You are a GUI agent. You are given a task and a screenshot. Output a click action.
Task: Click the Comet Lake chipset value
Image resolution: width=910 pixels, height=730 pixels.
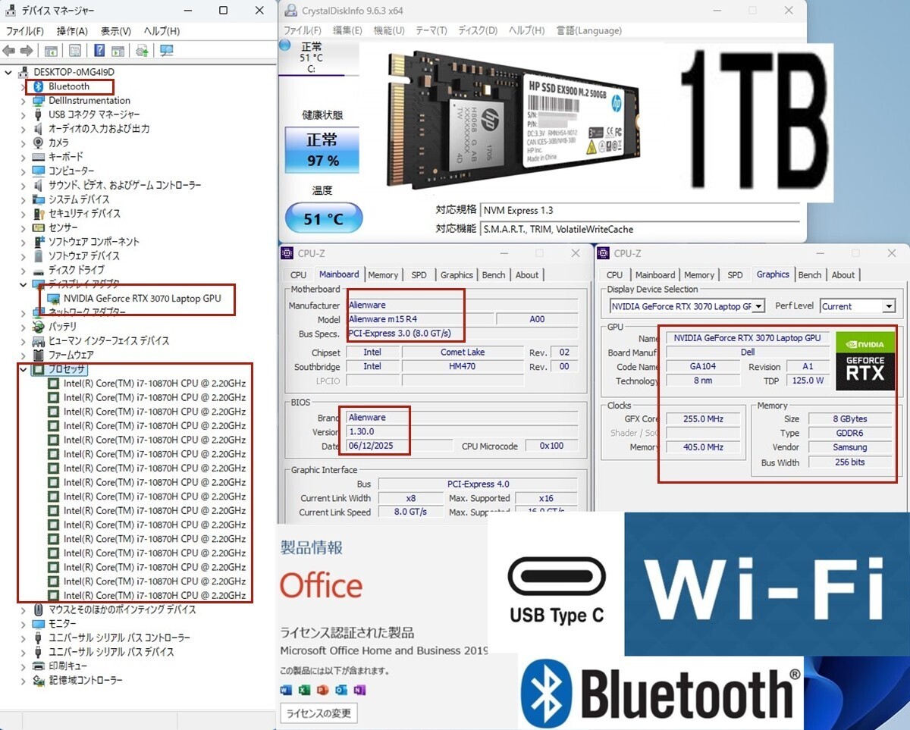[x=463, y=352]
